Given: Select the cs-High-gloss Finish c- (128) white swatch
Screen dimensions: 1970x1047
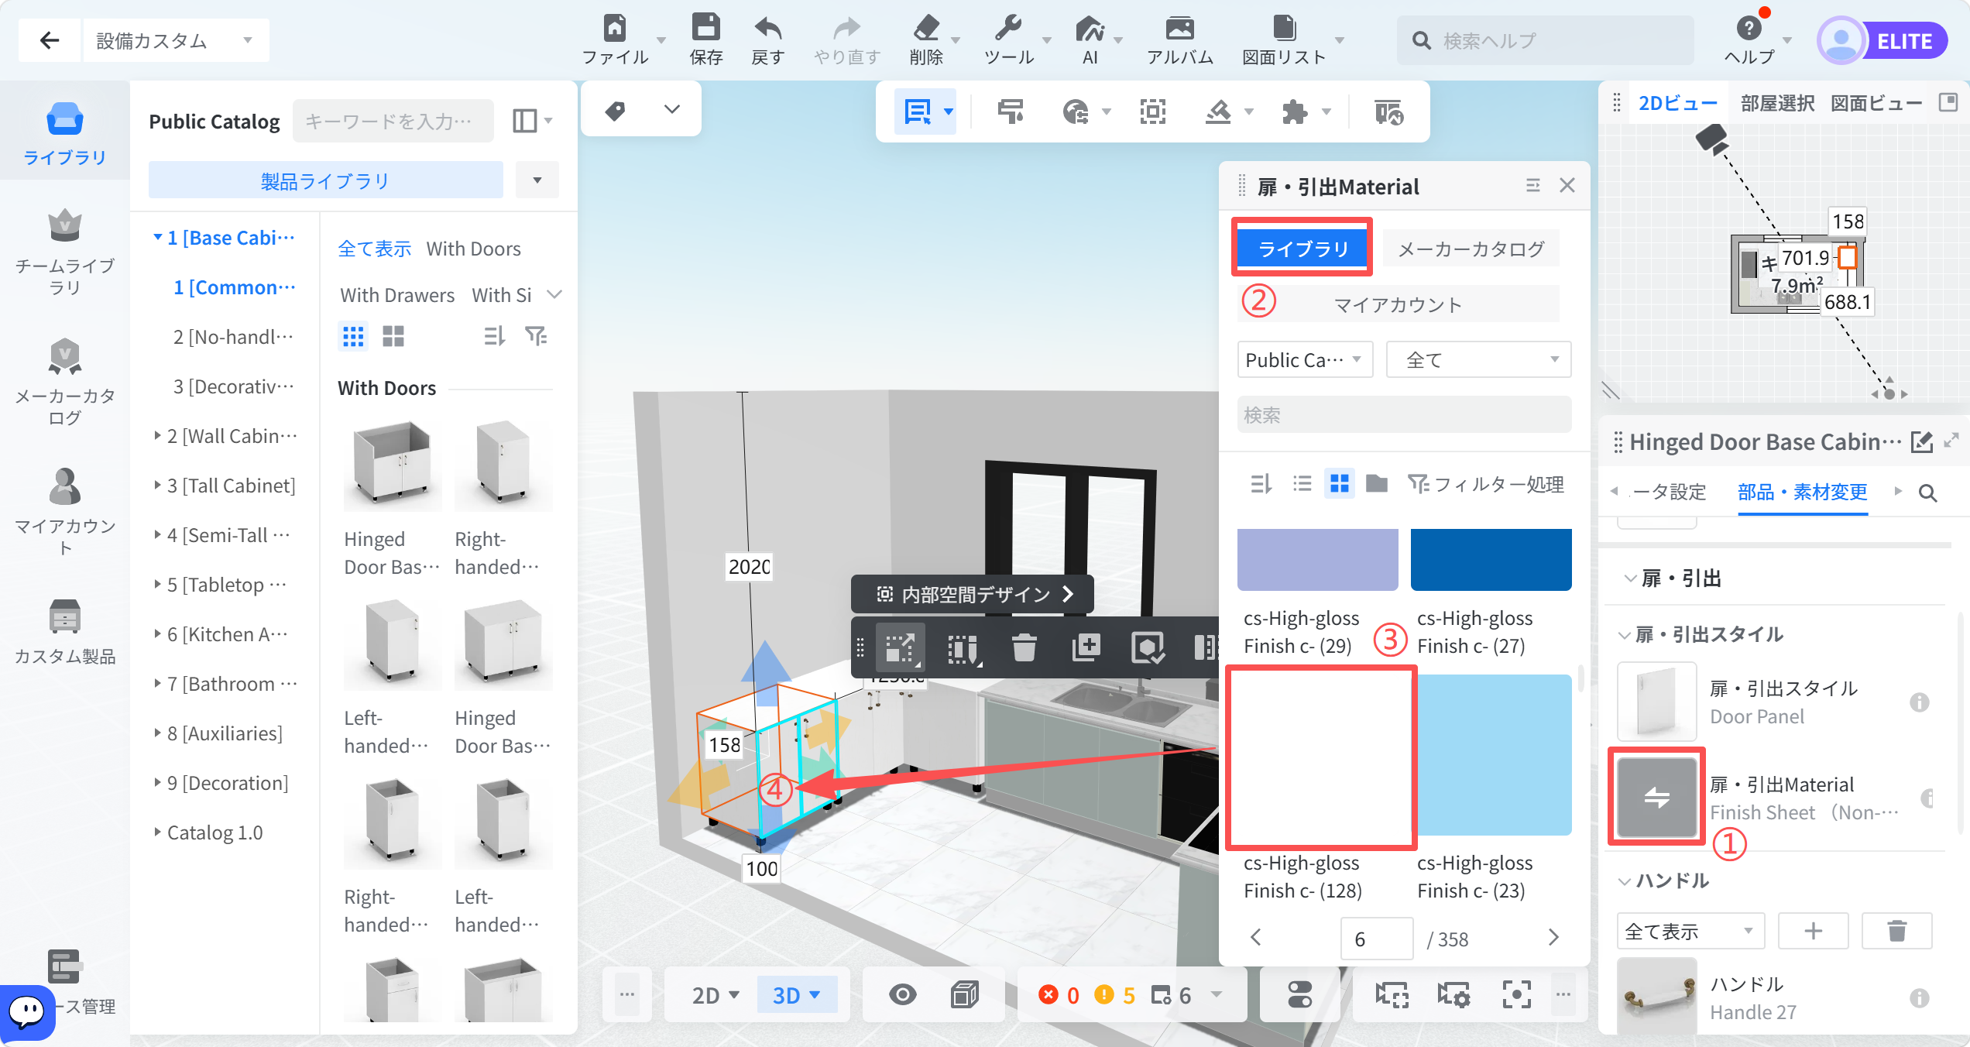Looking at the screenshot, I should click(1321, 757).
